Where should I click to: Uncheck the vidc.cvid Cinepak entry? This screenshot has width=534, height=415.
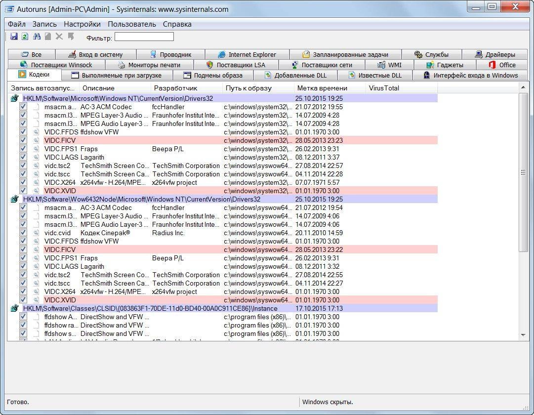pyautogui.click(x=23, y=233)
